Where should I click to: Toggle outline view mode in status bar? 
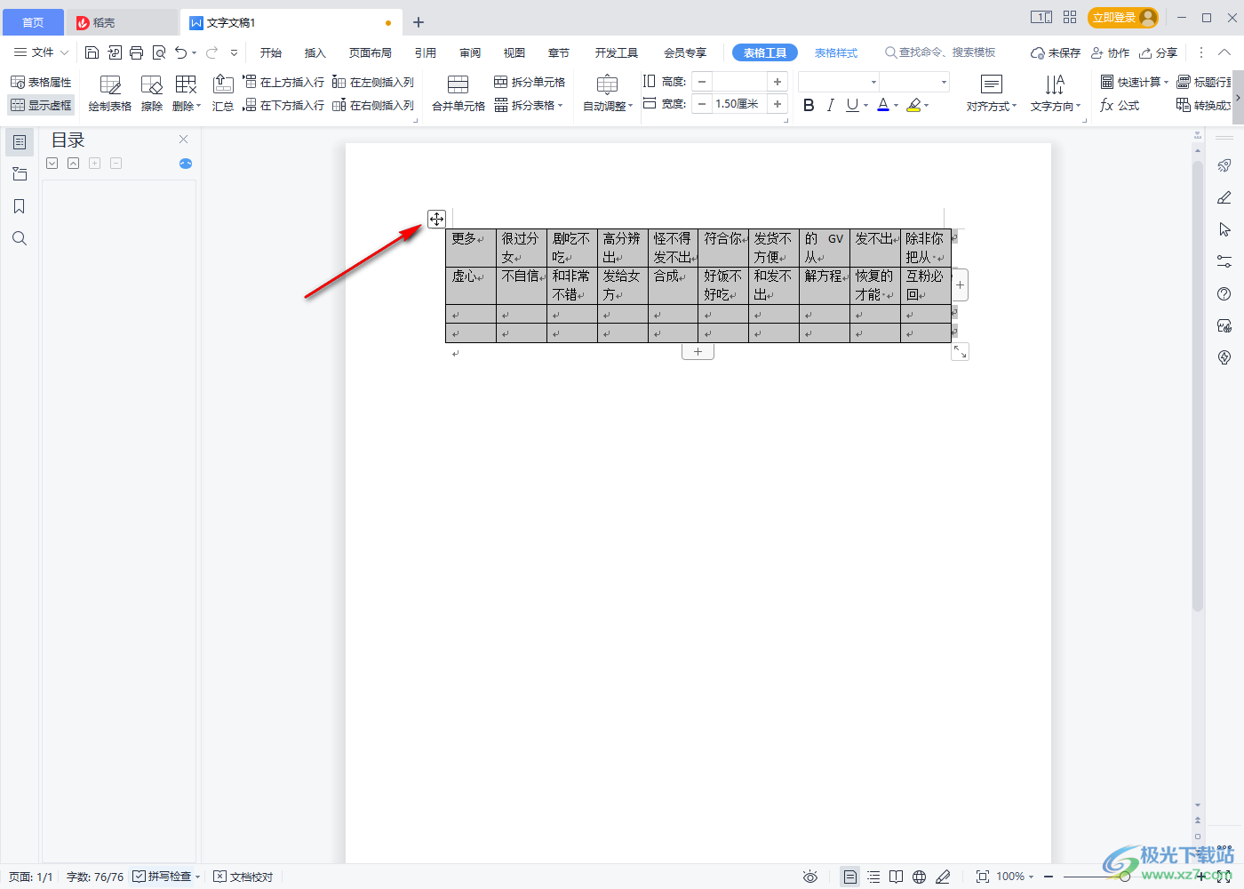click(x=873, y=877)
